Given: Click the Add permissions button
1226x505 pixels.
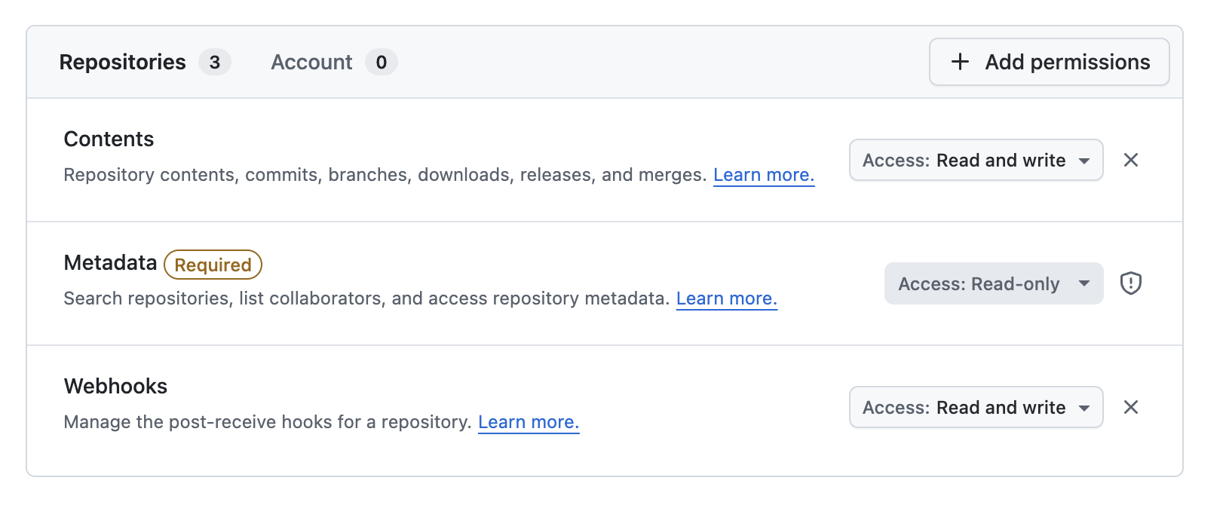Looking at the screenshot, I should [x=1049, y=62].
